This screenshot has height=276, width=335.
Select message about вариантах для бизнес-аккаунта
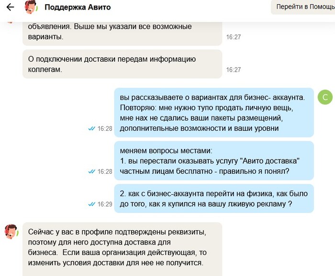pyautogui.click(x=214, y=113)
